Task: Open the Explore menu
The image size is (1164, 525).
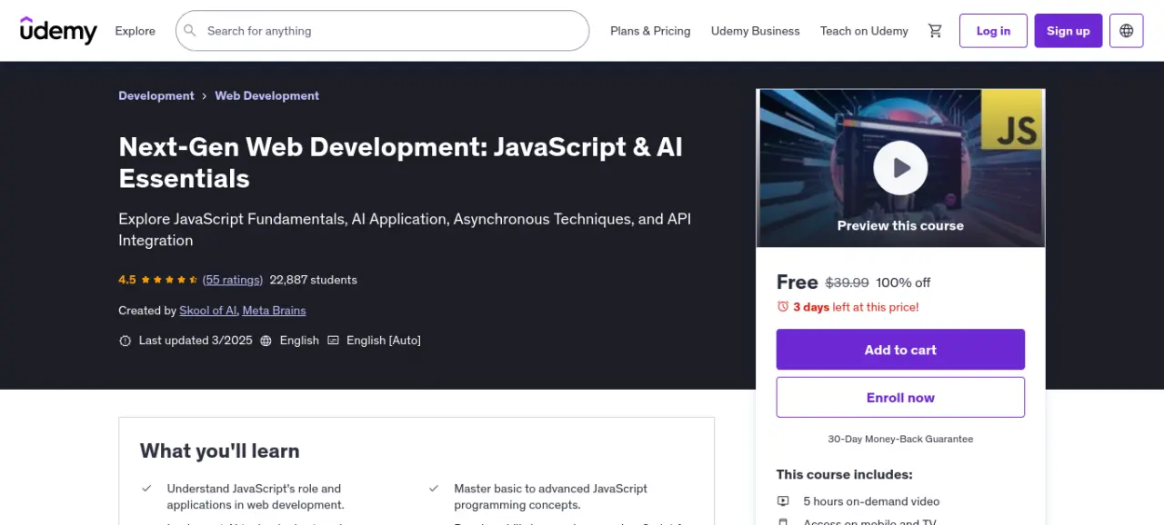Action: pyautogui.click(x=135, y=31)
